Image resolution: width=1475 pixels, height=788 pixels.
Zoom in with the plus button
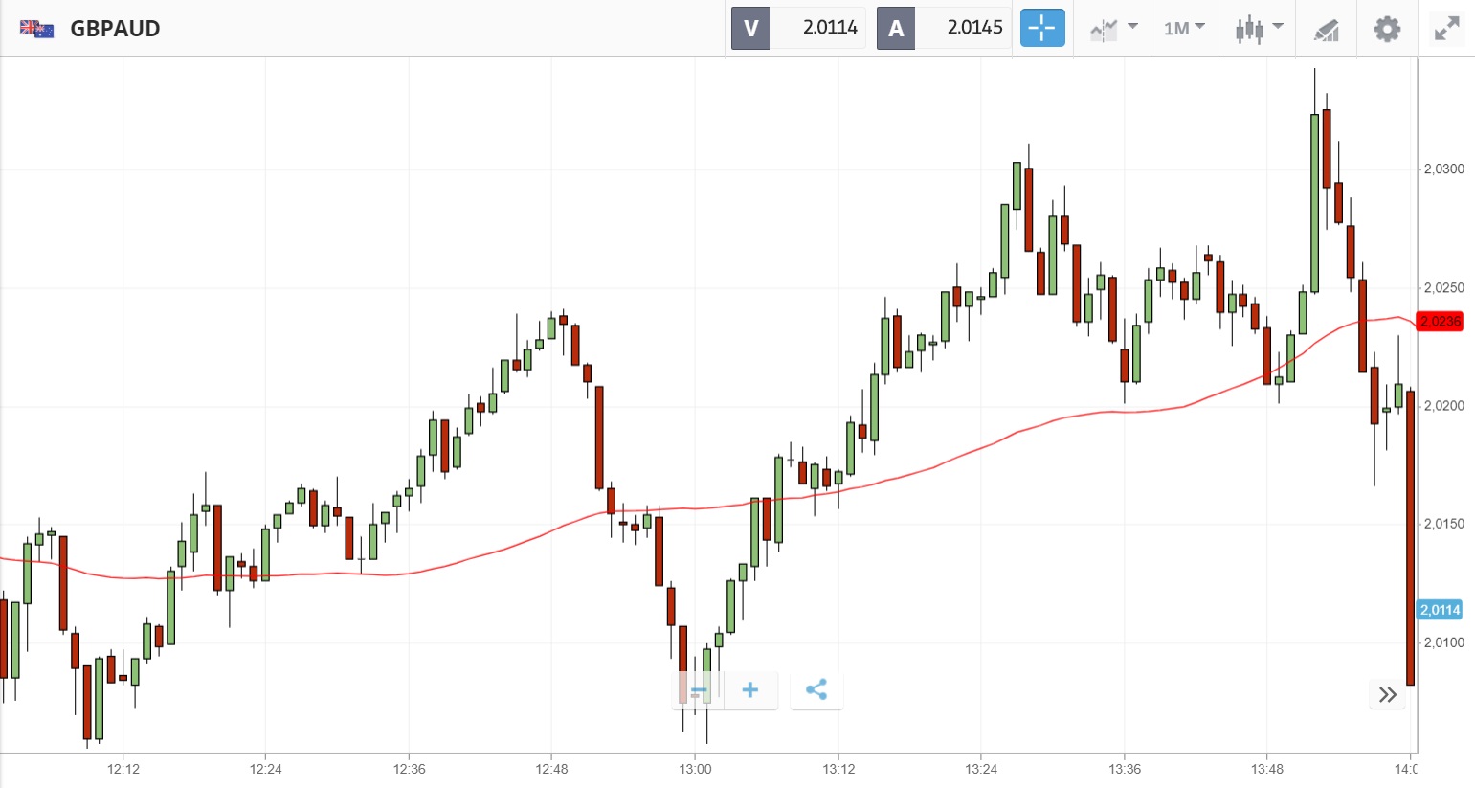click(750, 690)
